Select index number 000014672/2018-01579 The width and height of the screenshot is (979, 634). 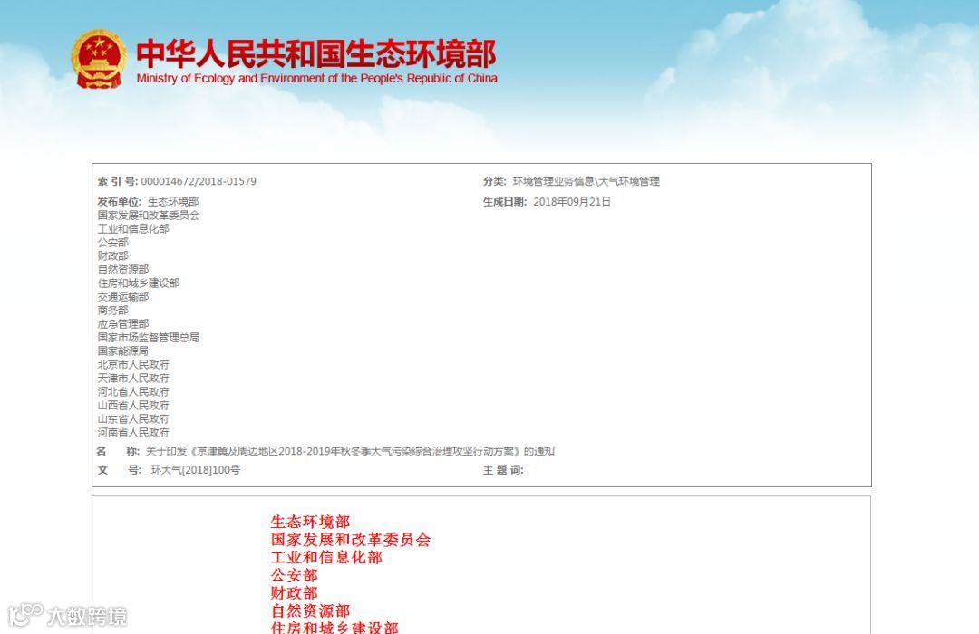[199, 181]
